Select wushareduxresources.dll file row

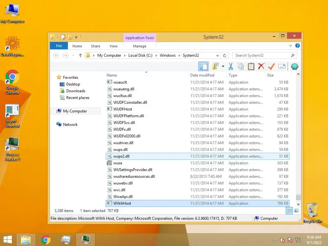[x=198, y=176]
